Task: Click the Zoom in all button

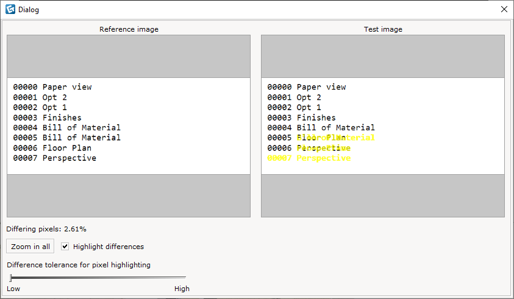Action: (30, 246)
